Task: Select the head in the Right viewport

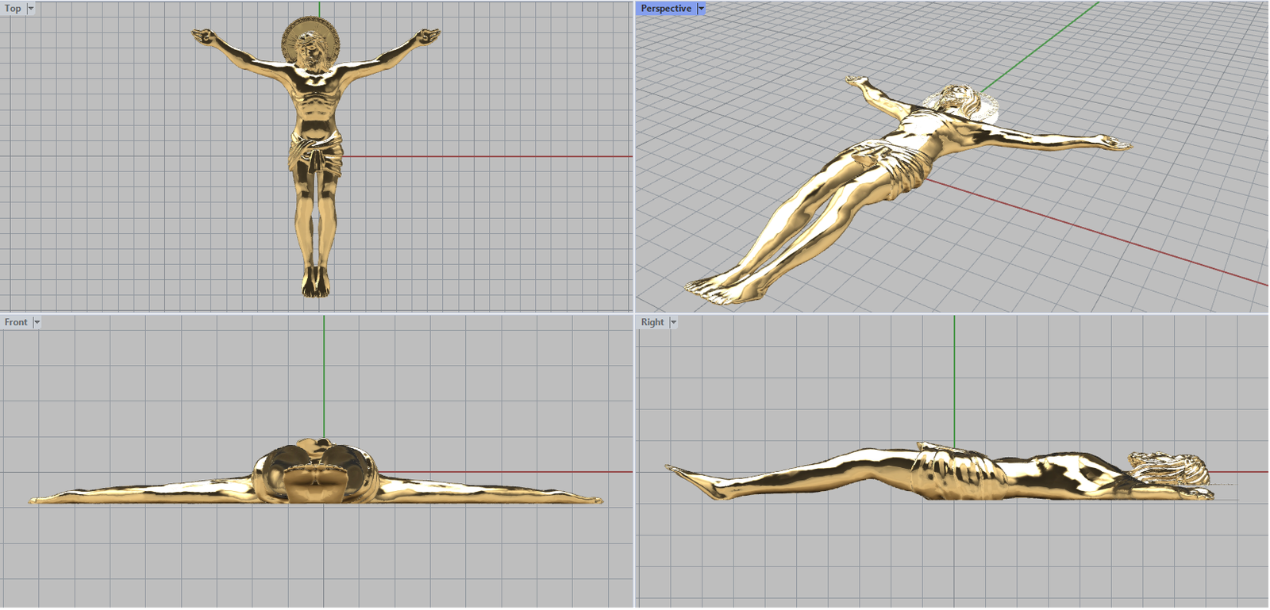Action: point(1171,468)
